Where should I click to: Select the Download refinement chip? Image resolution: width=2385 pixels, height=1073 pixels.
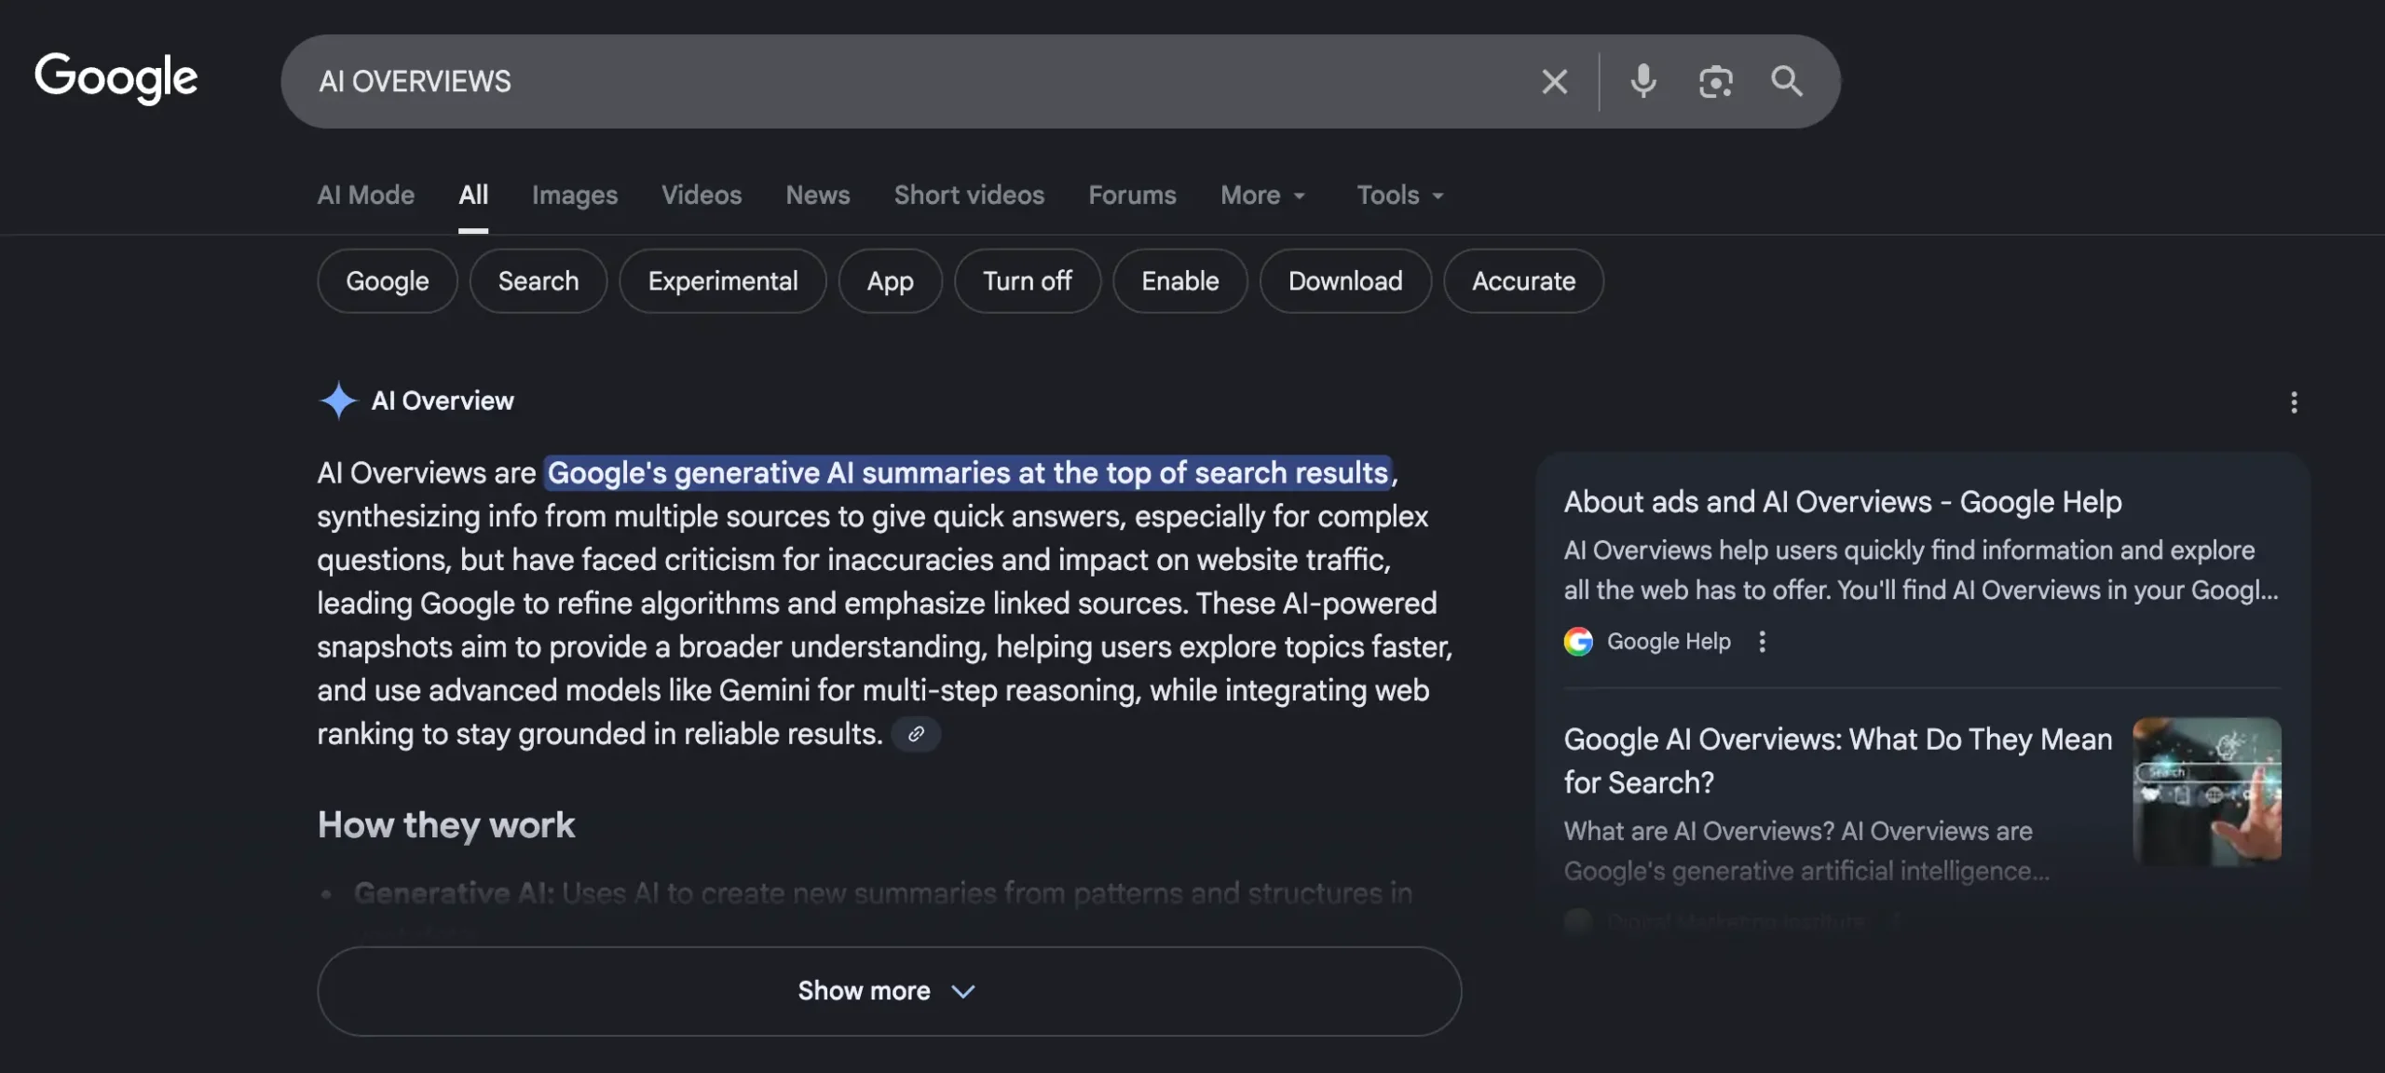point(1345,280)
